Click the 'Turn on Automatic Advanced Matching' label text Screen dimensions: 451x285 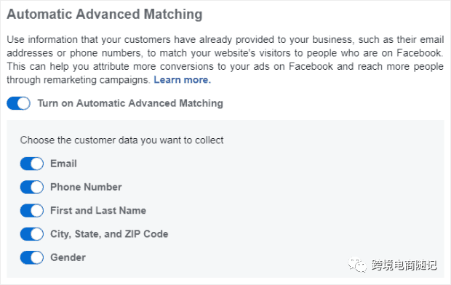click(130, 103)
